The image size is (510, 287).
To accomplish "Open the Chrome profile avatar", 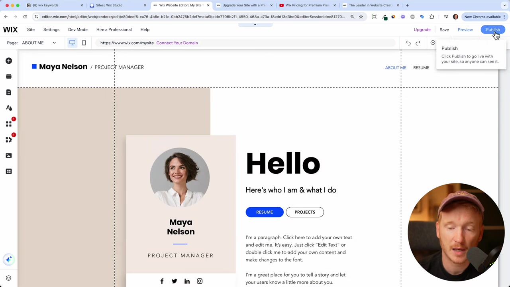I will tap(455, 17).
